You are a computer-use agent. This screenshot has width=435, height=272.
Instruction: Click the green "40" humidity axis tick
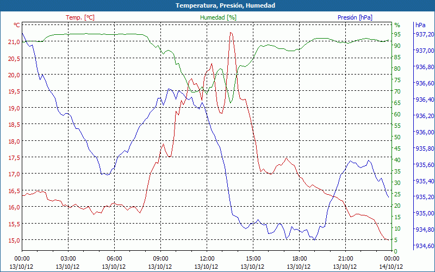click(397, 160)
